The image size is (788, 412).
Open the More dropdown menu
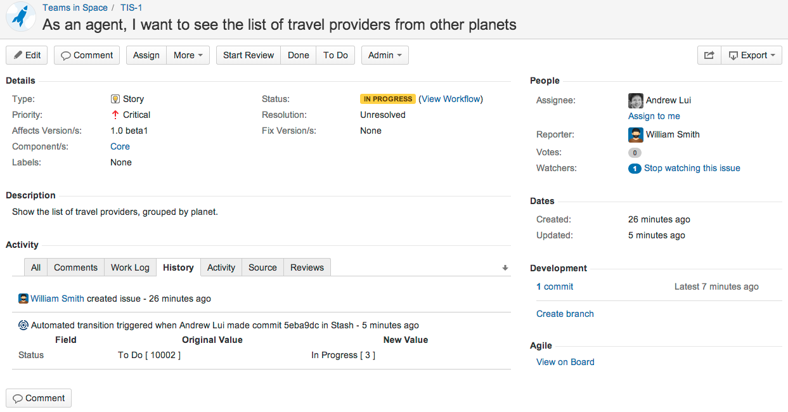pyautogui.click(x=188, y=55)
